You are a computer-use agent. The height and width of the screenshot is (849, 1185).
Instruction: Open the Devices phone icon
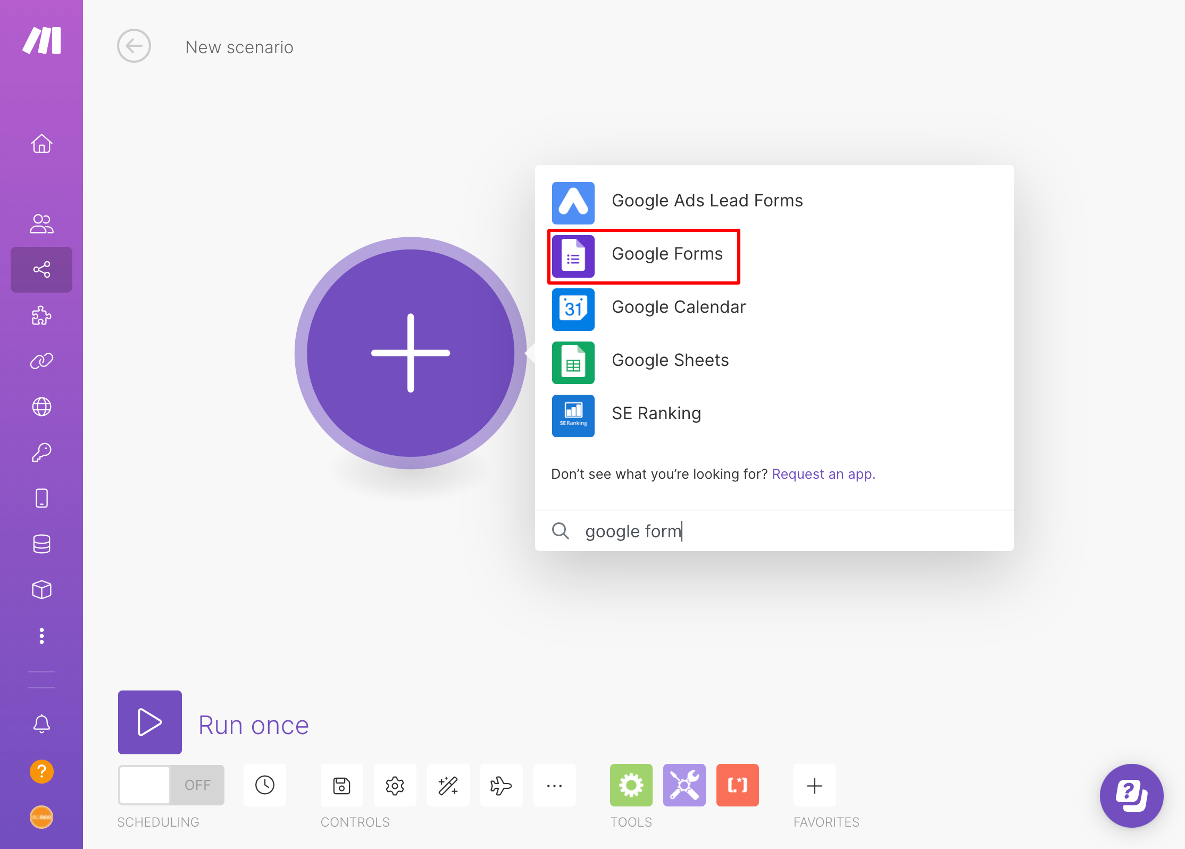(x=41, y=498)
